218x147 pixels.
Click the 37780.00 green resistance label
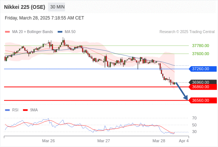(x=201, y=46)
